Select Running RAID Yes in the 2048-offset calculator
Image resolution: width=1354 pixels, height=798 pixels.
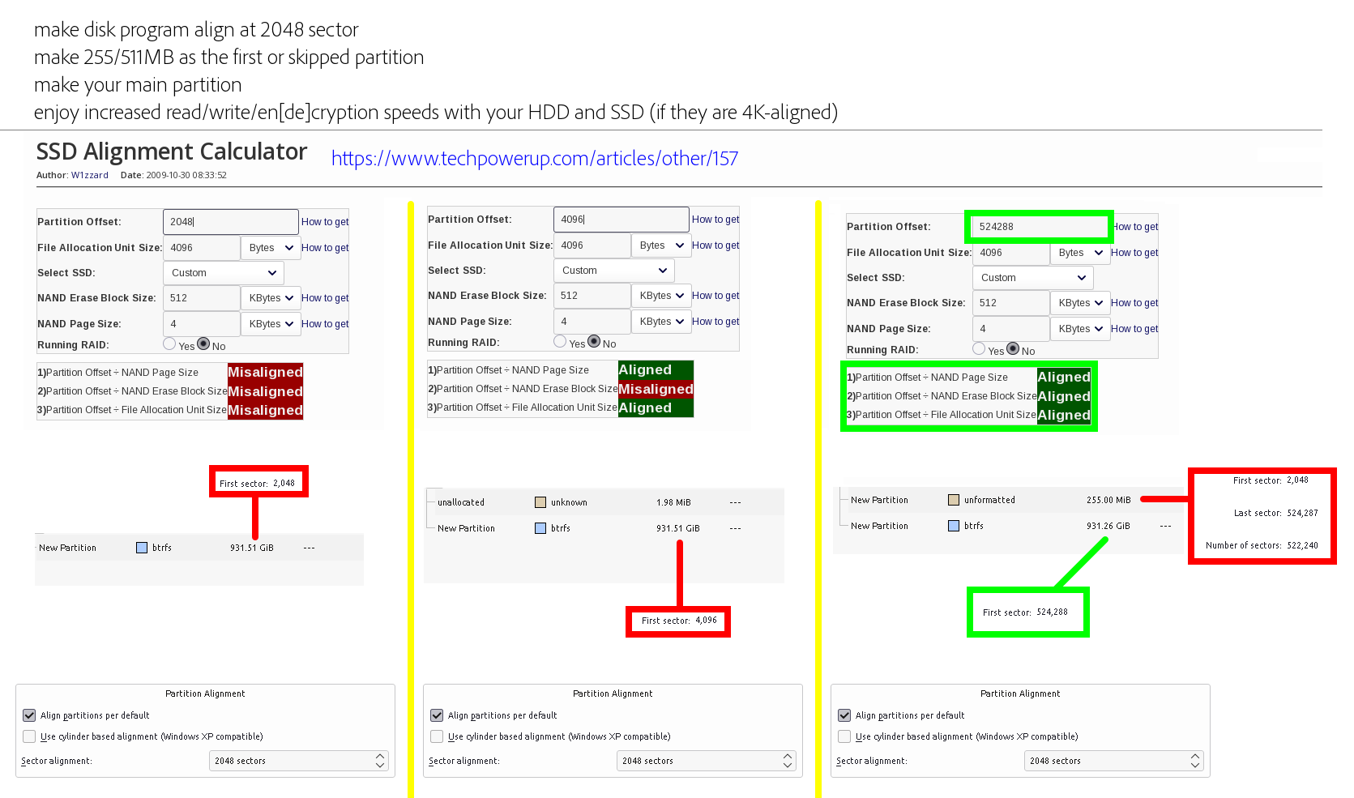pyautogui.click(x=169, y=344)
